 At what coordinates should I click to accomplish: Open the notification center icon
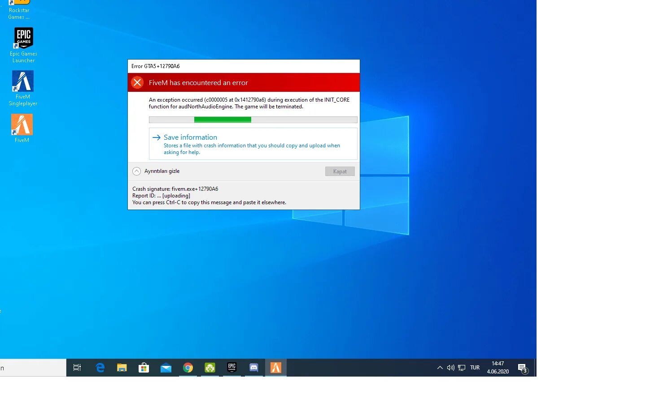(522, 368)
